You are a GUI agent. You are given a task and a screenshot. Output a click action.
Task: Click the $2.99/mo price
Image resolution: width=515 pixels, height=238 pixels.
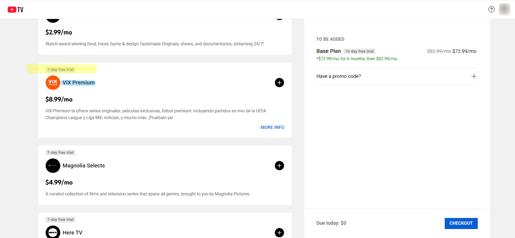tap(59, 32)
